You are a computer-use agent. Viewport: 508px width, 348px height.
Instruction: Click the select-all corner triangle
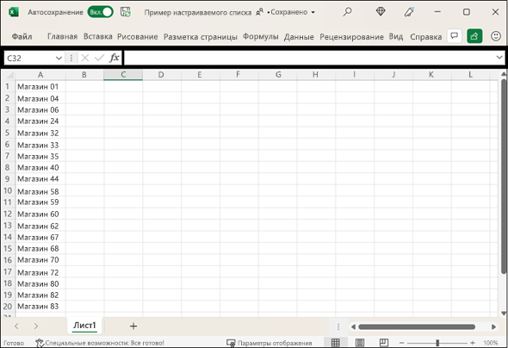9,75
